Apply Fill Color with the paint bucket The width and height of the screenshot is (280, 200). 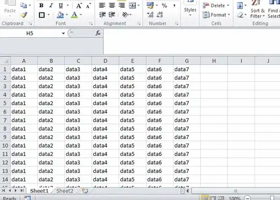pos(60,15)
